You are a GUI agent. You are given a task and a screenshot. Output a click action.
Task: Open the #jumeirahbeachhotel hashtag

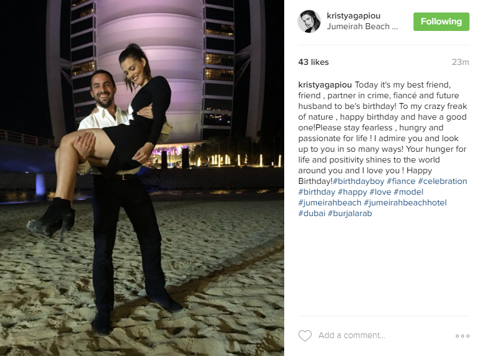[x=405, y=203]
